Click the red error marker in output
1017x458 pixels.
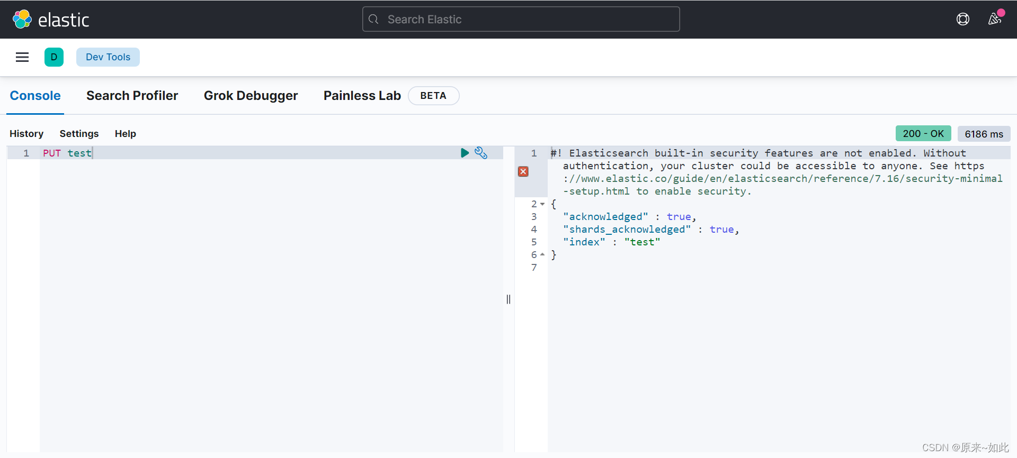pyautogui.click(x=523, y=171)
